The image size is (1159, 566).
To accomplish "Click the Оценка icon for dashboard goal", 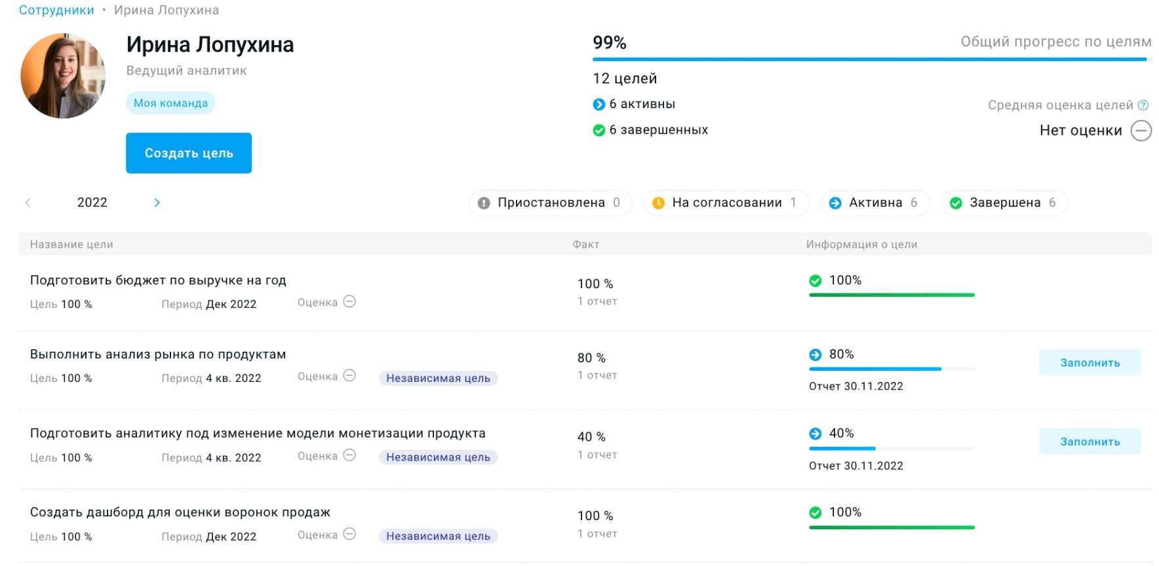I will click(350, 535).
